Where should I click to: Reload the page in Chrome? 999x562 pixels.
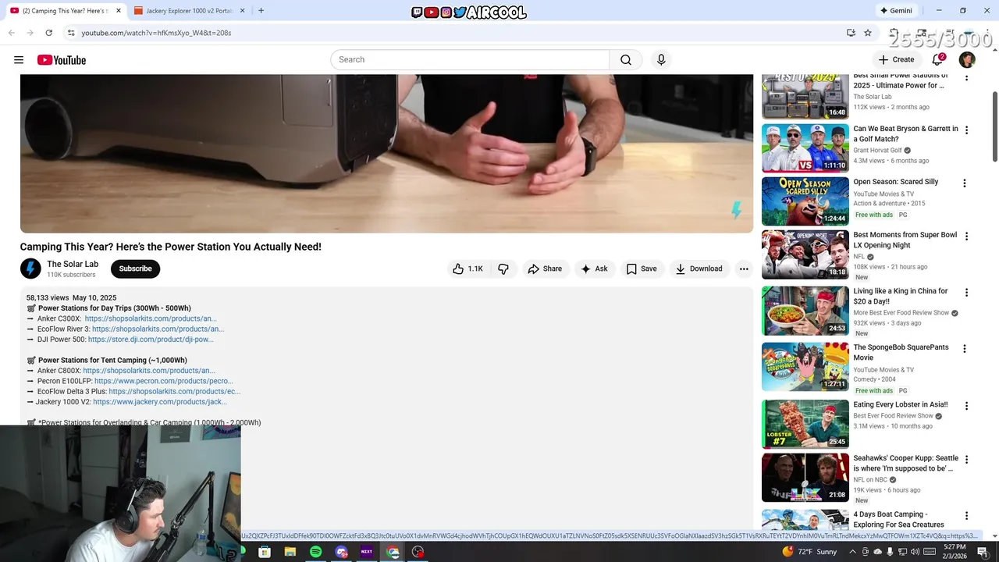coord(49,33)
